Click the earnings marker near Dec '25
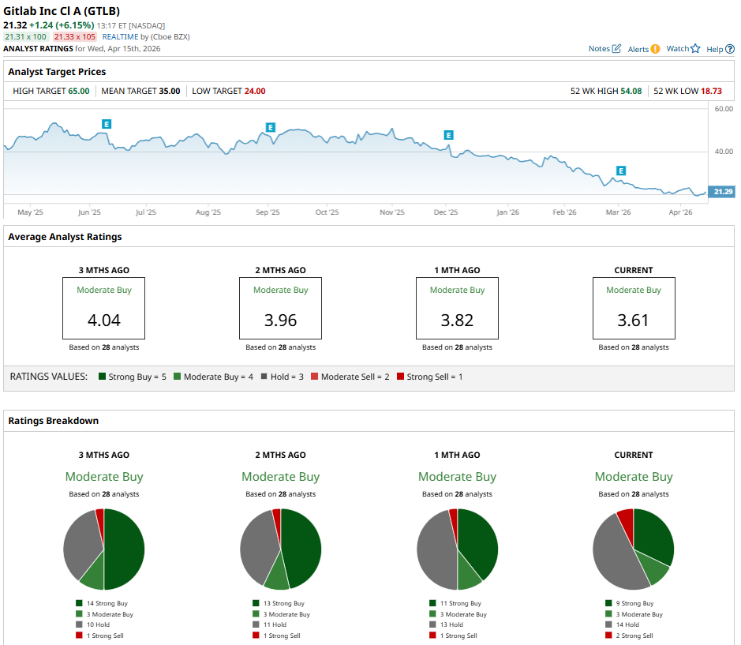Viewport: 741px width, 645px height. pos(449,135)
